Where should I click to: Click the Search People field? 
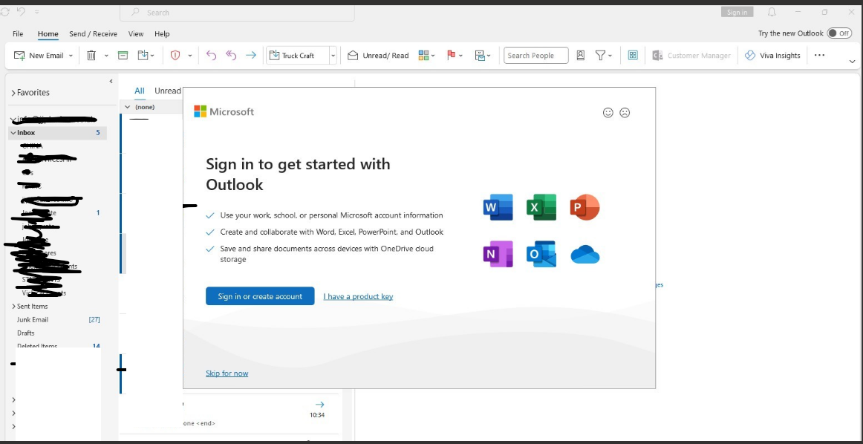tap(536, 56)
